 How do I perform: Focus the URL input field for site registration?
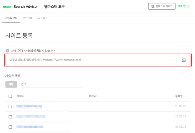[x=98, y=60]
